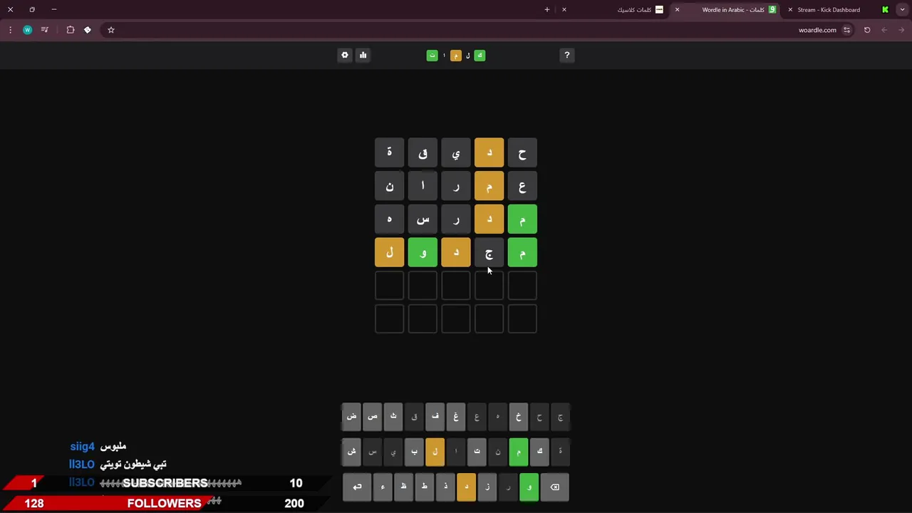Click the left-pointing navigation arrow in the toolbar
Viewport: 912px width, 513px height.
(884, 30)
